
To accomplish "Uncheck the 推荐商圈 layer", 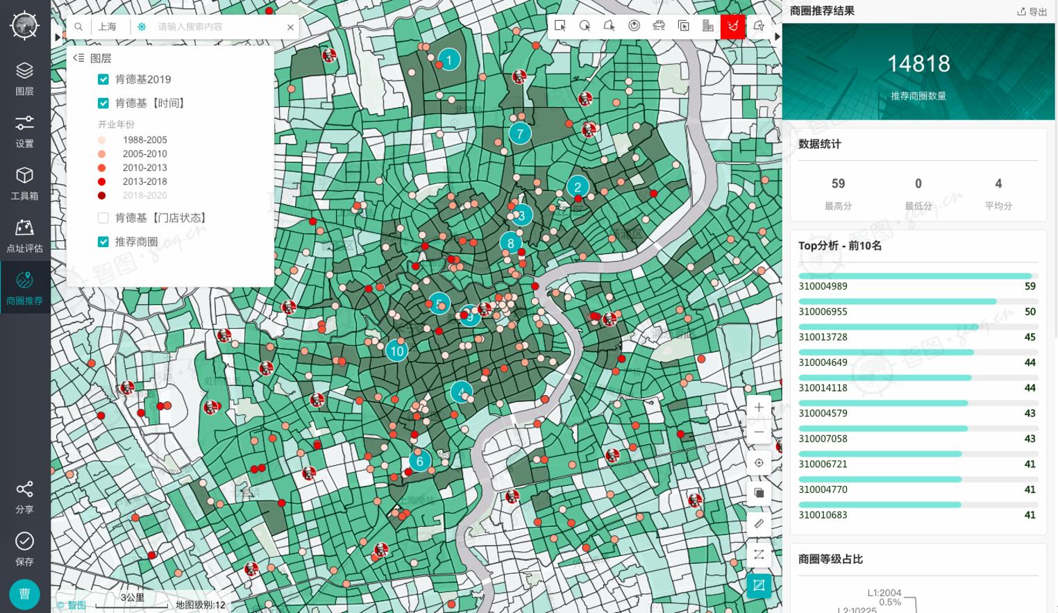I will coord(103,242).
